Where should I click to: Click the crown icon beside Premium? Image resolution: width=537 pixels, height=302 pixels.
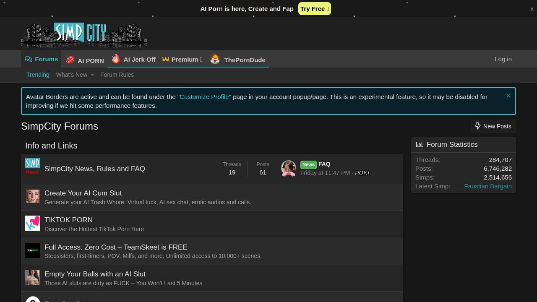[166, 59]
